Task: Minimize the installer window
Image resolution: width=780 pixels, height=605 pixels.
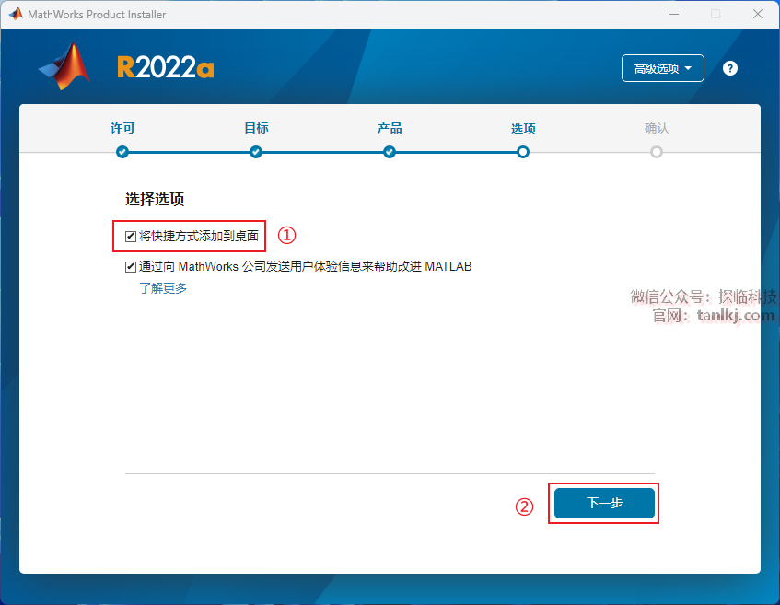Action: tap(673, 15)
